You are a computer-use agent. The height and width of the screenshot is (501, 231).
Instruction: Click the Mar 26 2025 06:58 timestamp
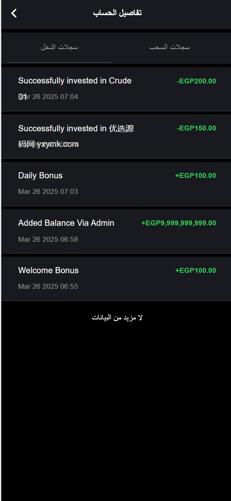48,239
